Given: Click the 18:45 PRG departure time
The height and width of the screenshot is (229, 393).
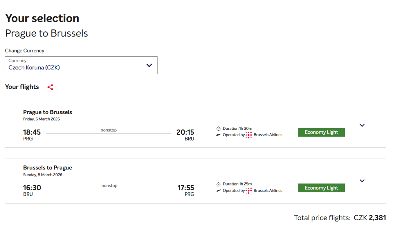Looking at the screenshot, I should click(32, 132).
